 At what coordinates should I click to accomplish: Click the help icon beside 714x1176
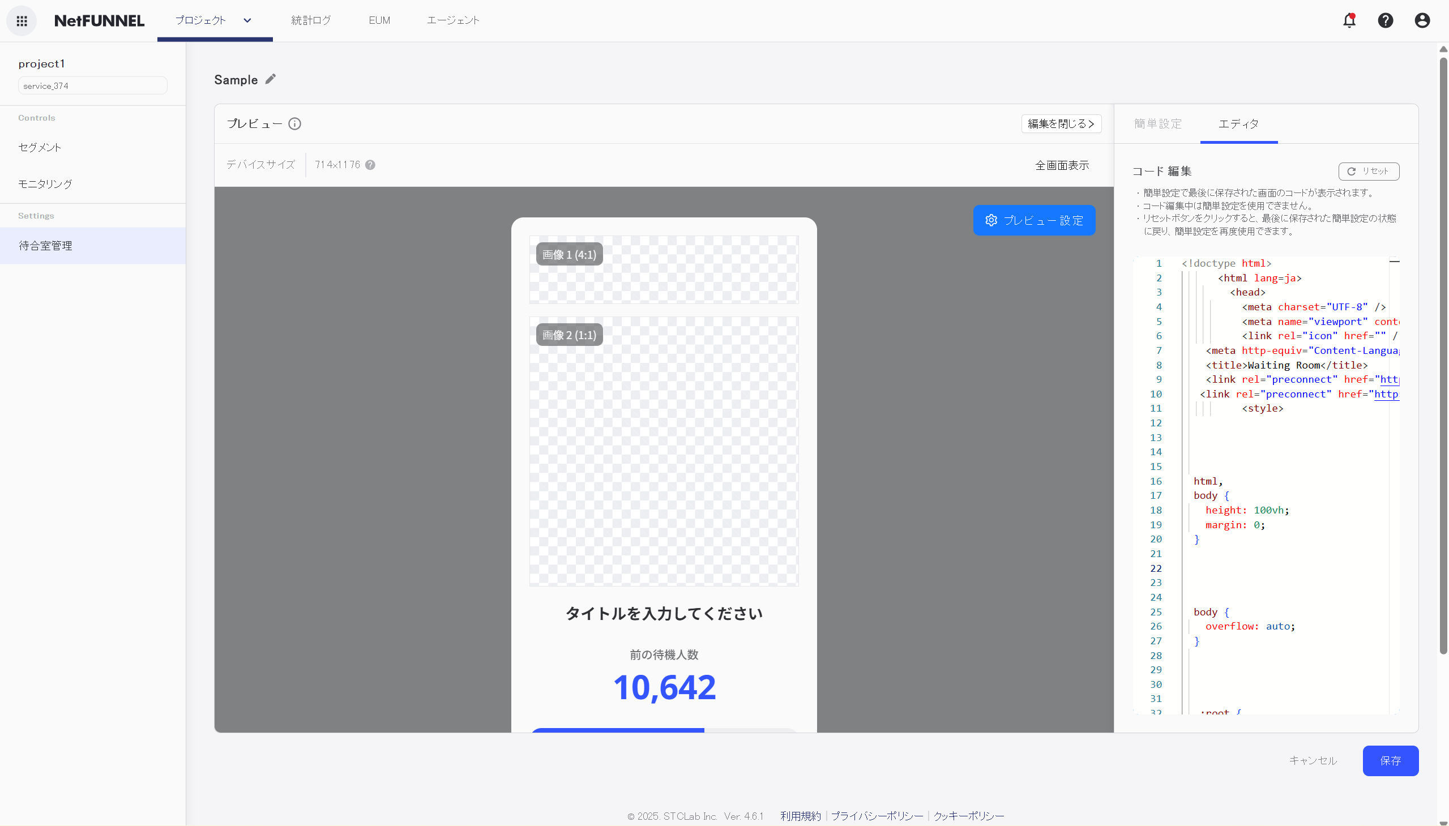[x=370, y=165]
